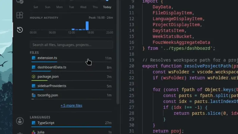This screenshot has width=238, height=134.
Task: Click the 27m duration next to TypeScript
Action: (108, 123)
